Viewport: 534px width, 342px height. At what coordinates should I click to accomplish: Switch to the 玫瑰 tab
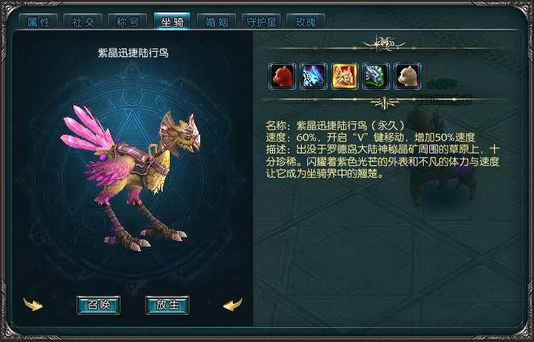click(x=306, y=22)
